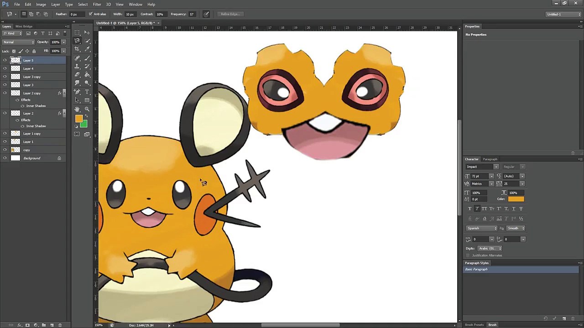The image size is (584, 328).
Task: Select the Zoom tool
Action: pos(87,109)
